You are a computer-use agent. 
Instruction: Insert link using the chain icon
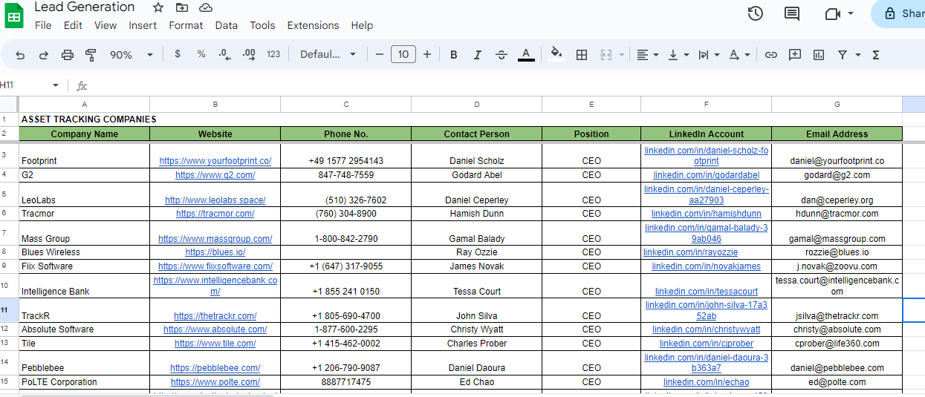[x=771, y=55]
